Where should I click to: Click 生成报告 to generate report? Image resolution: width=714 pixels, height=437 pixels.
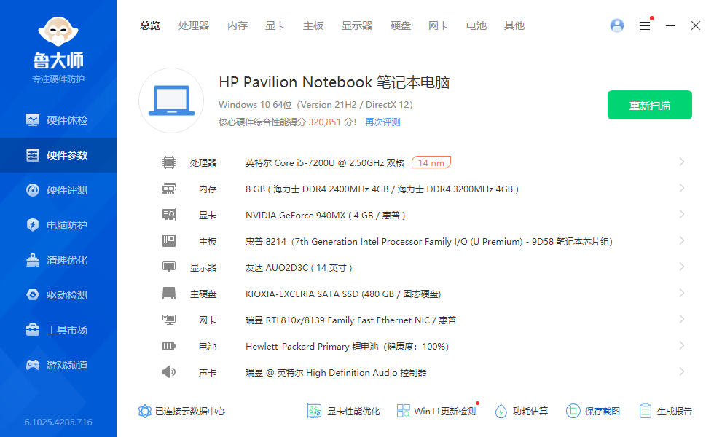[x=666, y=411]
